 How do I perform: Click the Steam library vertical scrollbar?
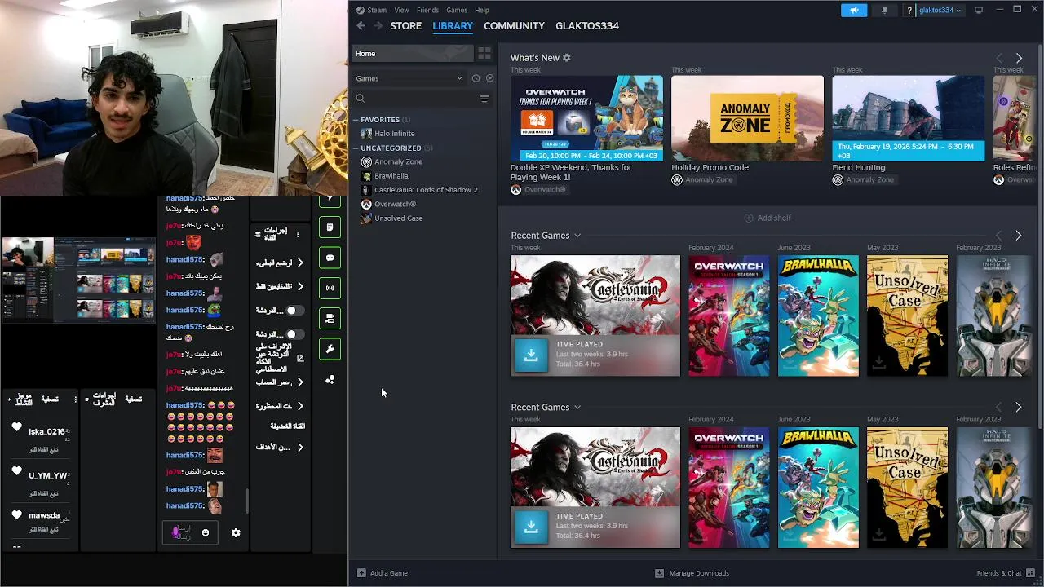coord(1040,236)
